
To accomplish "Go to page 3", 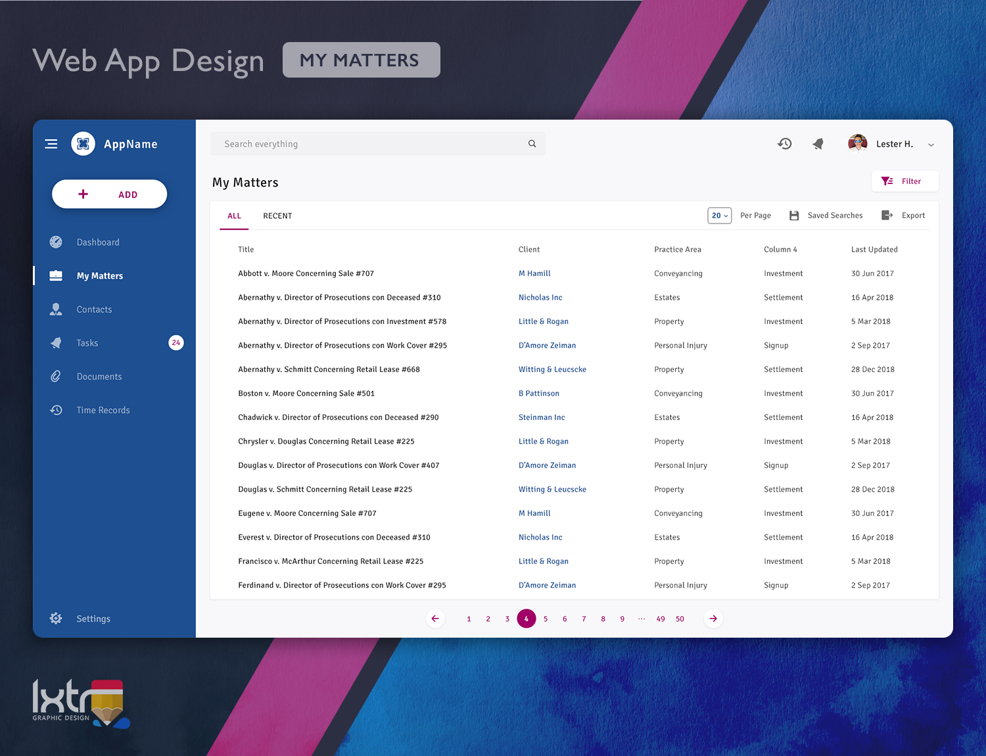I will pyautogui.click(x=507, y=619).
